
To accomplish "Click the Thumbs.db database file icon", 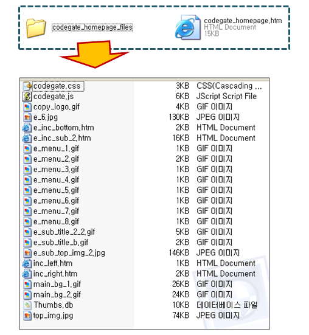I will 27,305.
